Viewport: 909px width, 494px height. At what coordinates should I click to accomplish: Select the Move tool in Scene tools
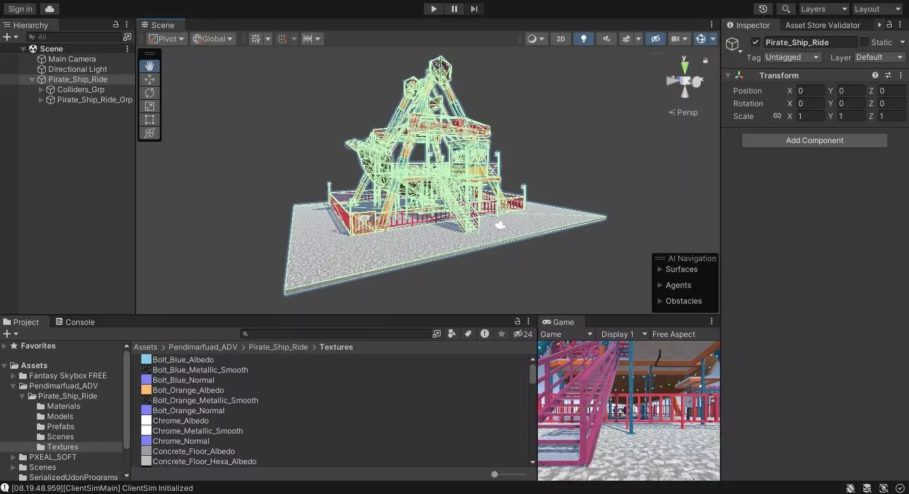tap(150, 79)
